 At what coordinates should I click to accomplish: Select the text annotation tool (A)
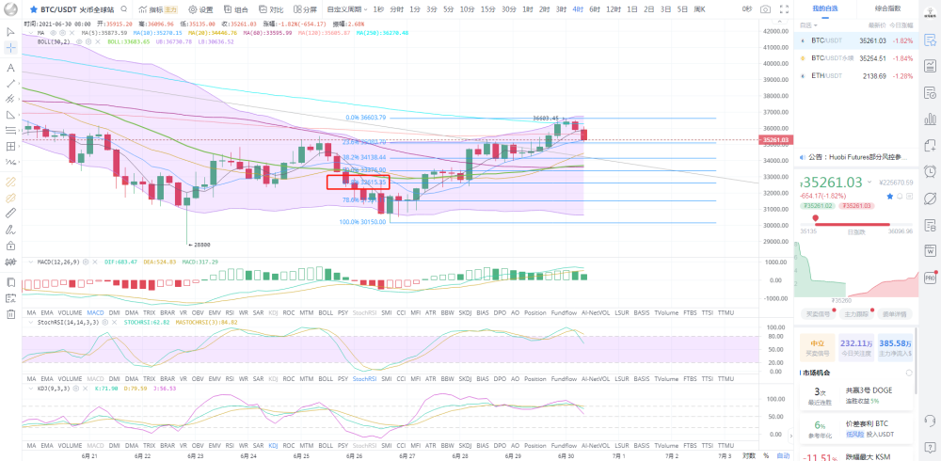coord(10,67)
